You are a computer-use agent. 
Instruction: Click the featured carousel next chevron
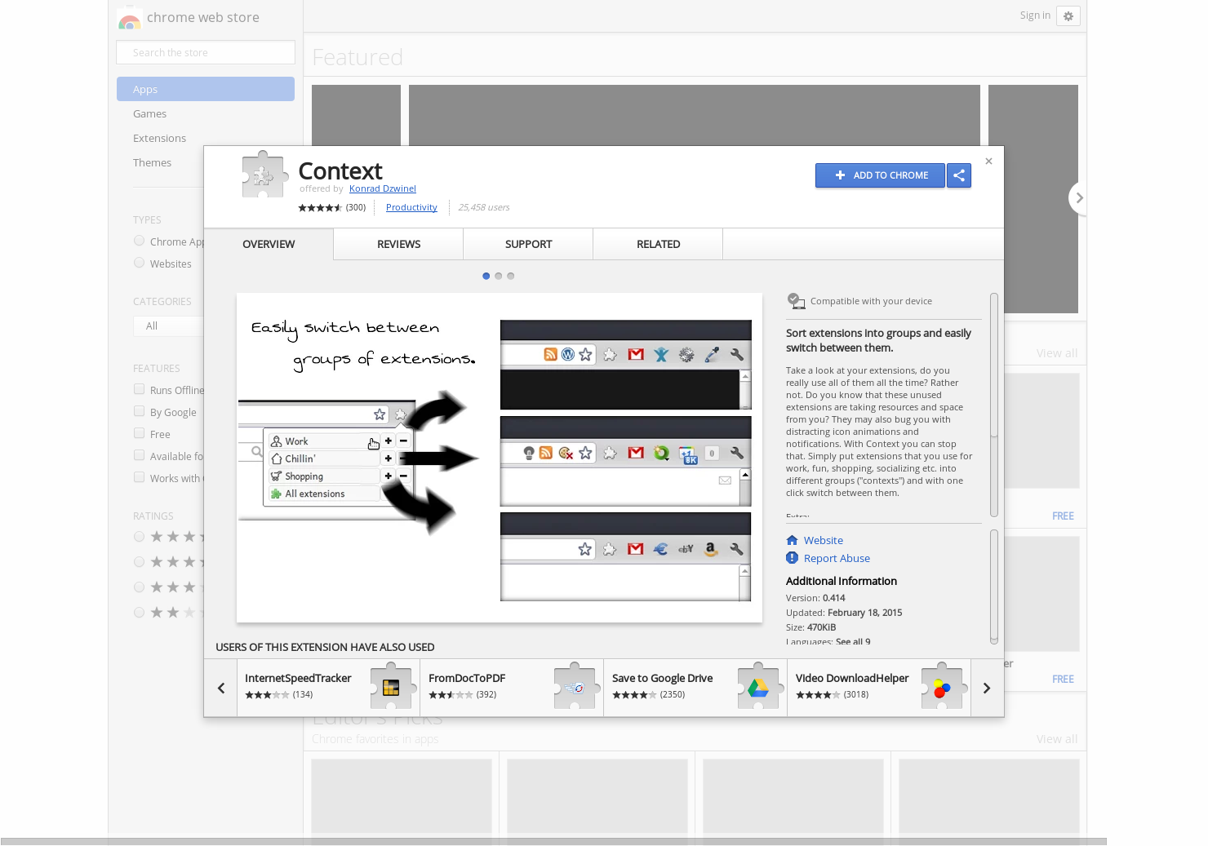pyautogui.click(x=1079, y=197)
